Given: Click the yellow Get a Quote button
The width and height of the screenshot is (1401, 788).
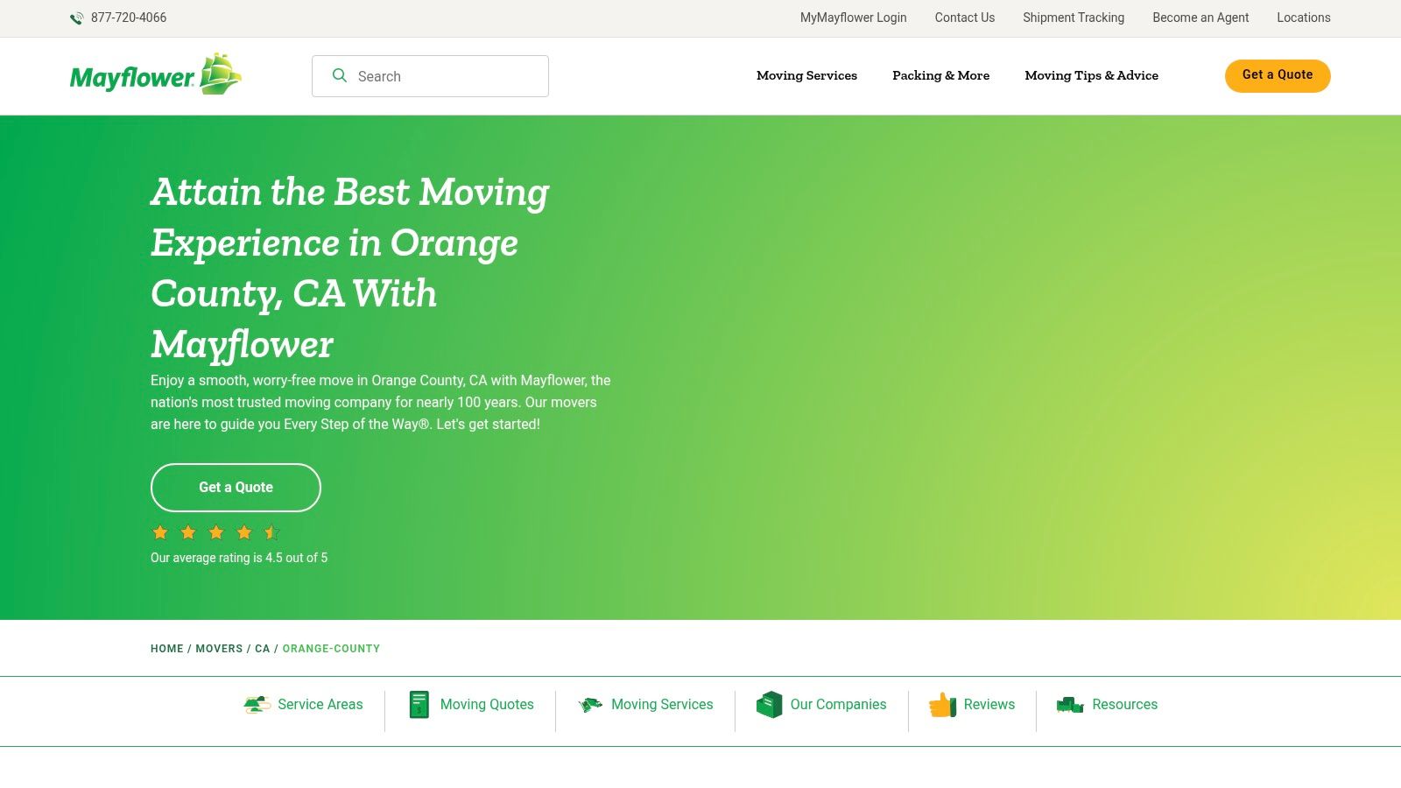Looking at the screenshot, I should pyautogui.click(x=1278, y=75).
